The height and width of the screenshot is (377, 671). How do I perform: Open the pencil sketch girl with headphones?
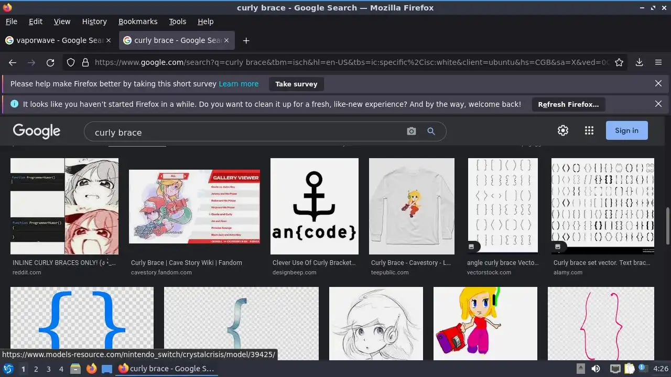tap(376, 324)
